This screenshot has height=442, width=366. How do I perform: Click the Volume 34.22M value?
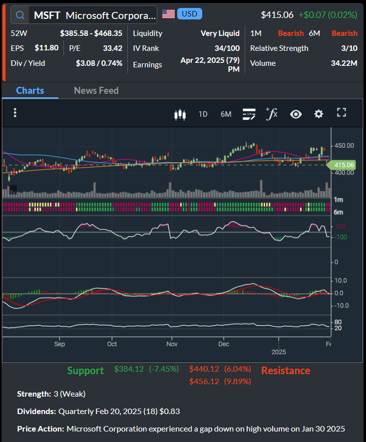[344, 63]
